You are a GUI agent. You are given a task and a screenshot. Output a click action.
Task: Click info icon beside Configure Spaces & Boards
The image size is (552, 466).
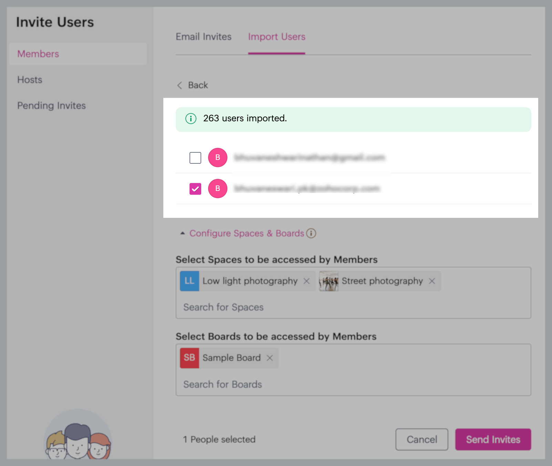pos(311,233)
